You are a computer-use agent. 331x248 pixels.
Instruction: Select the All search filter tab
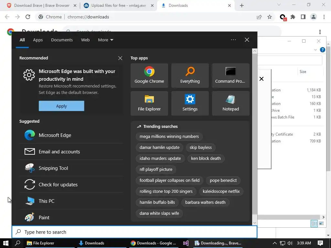click(22, 40)
